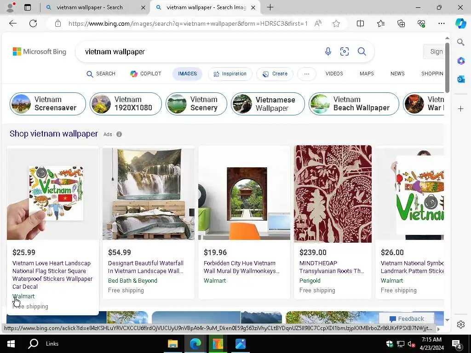Open a new browser tab
Viewport: 471px width, 353px height.
(x=270, y=7)
